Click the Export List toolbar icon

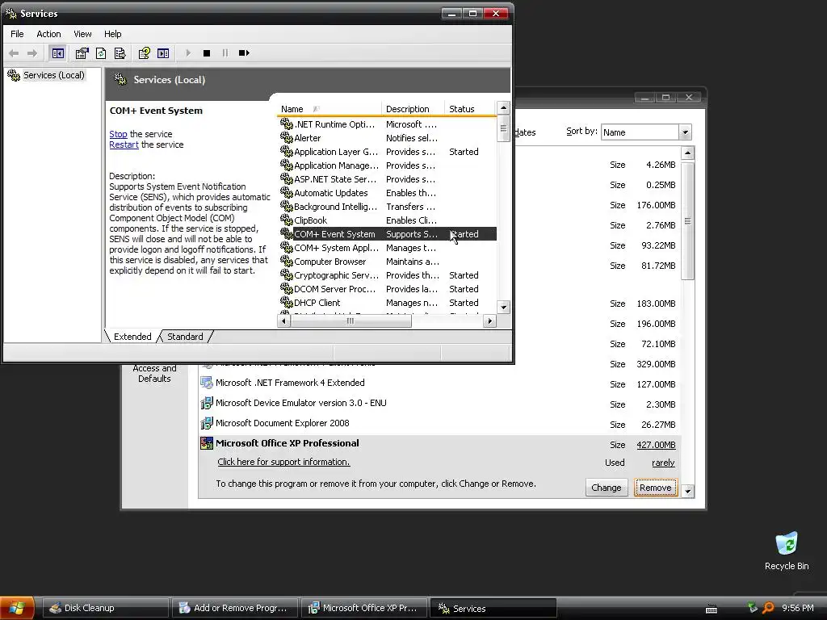point(120,53)
